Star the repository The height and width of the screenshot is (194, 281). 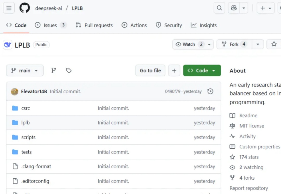[x=274, y=44]
